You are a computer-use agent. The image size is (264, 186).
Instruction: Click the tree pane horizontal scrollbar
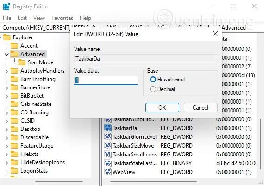pyautogui.click(x=59, y=181)
